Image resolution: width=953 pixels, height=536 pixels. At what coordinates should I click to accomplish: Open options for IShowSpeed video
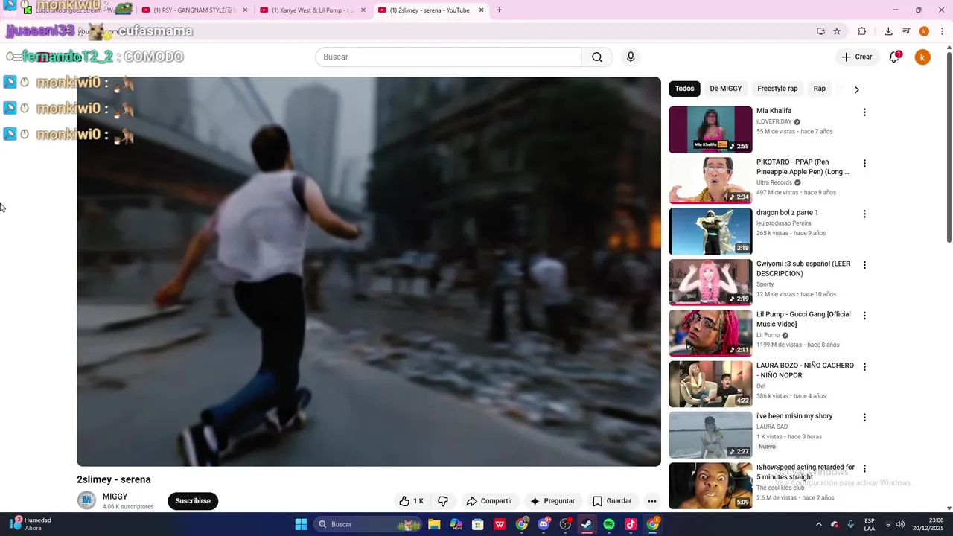(864, 468)
